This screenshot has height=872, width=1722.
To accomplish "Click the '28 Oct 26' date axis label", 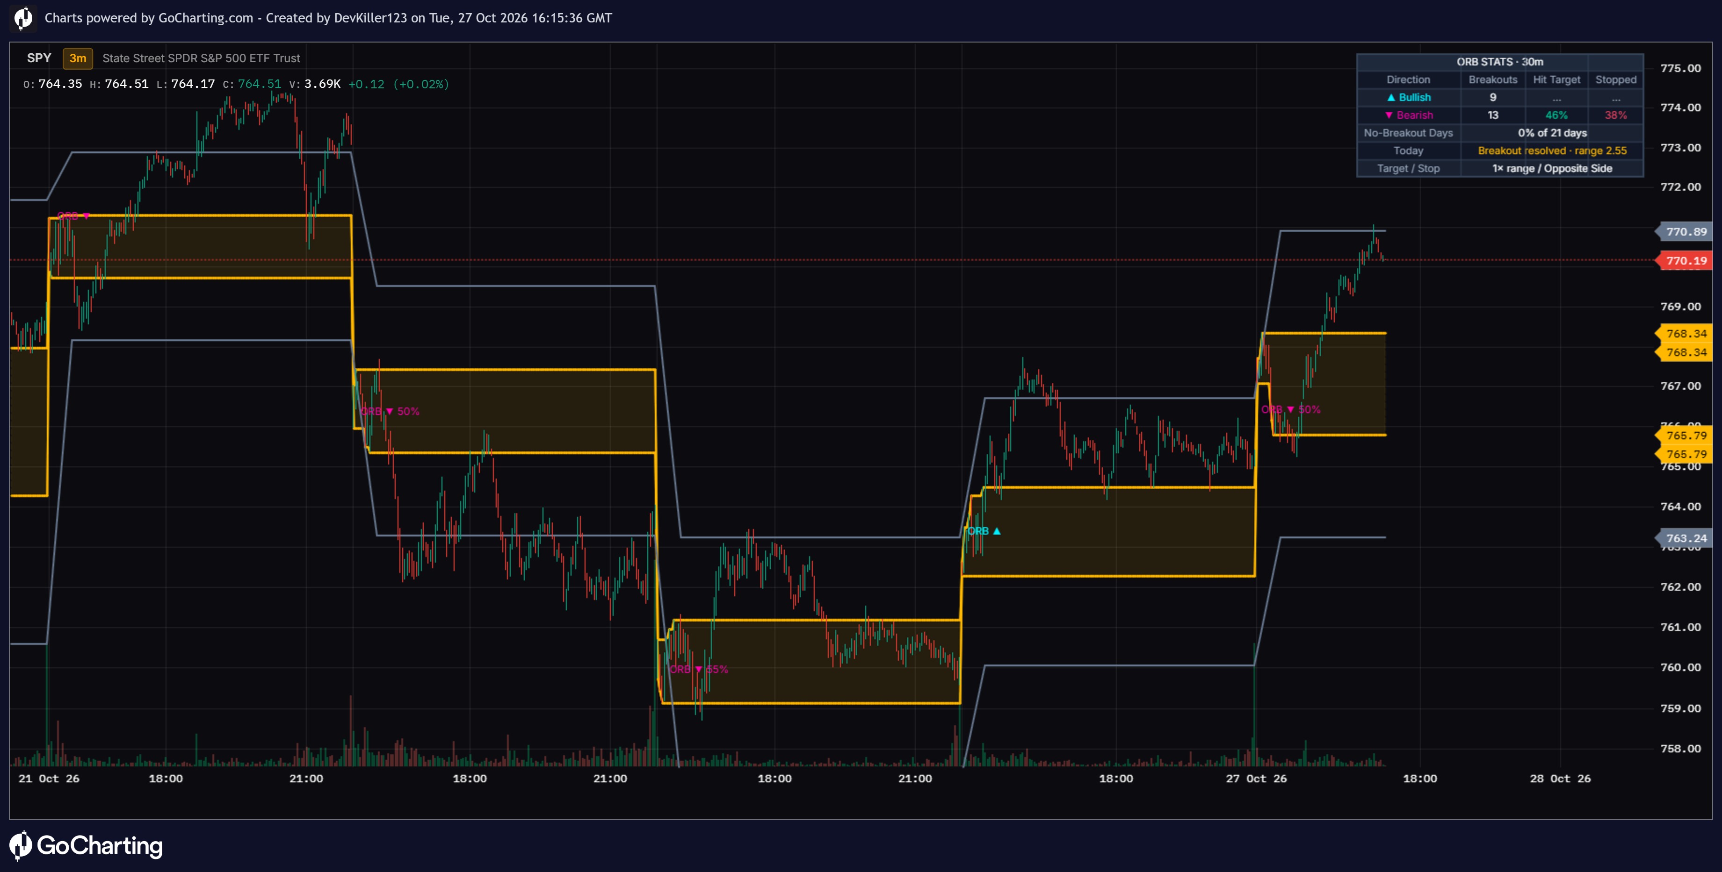I will [x=1560, y=779].
